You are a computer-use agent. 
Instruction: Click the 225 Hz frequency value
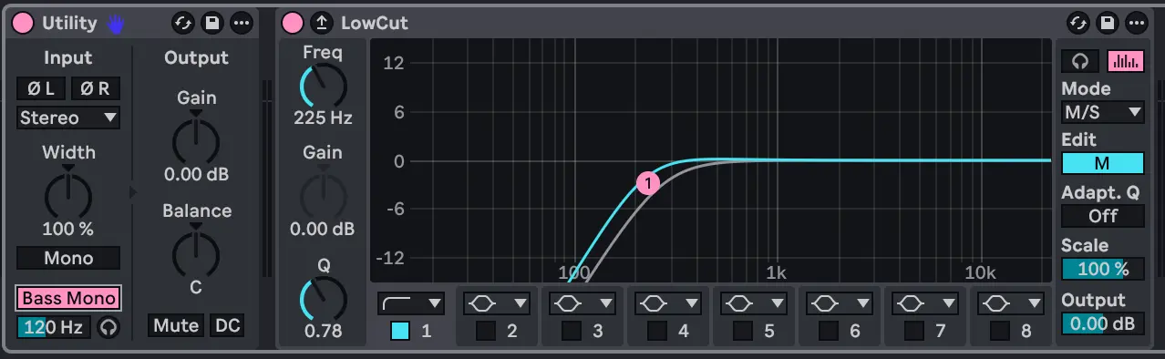(323, 118)
